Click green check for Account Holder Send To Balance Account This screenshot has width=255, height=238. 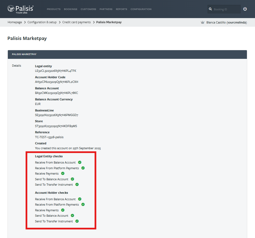click(x=72, y=216)
